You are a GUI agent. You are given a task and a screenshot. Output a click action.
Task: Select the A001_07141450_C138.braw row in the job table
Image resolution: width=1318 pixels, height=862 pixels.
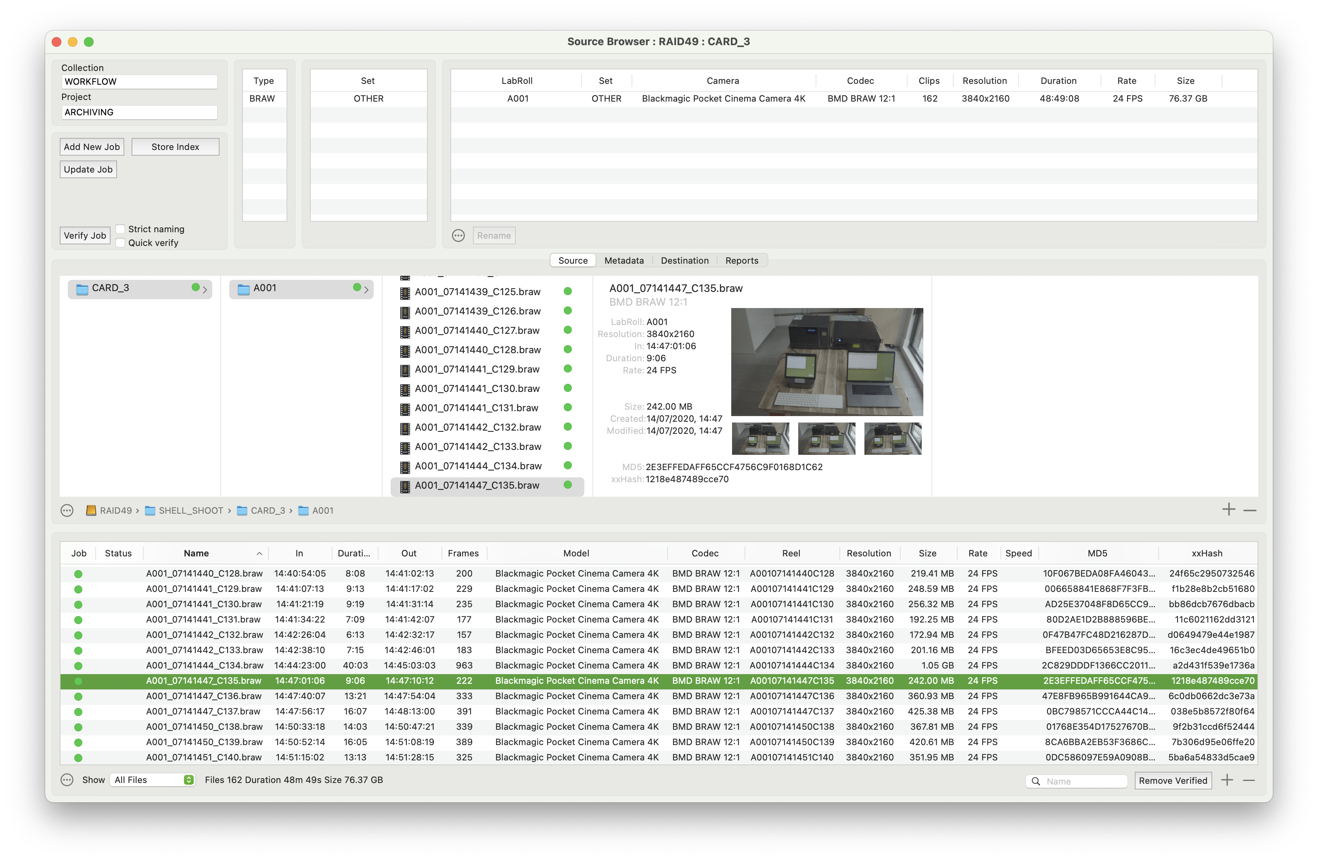coord(659,727)
